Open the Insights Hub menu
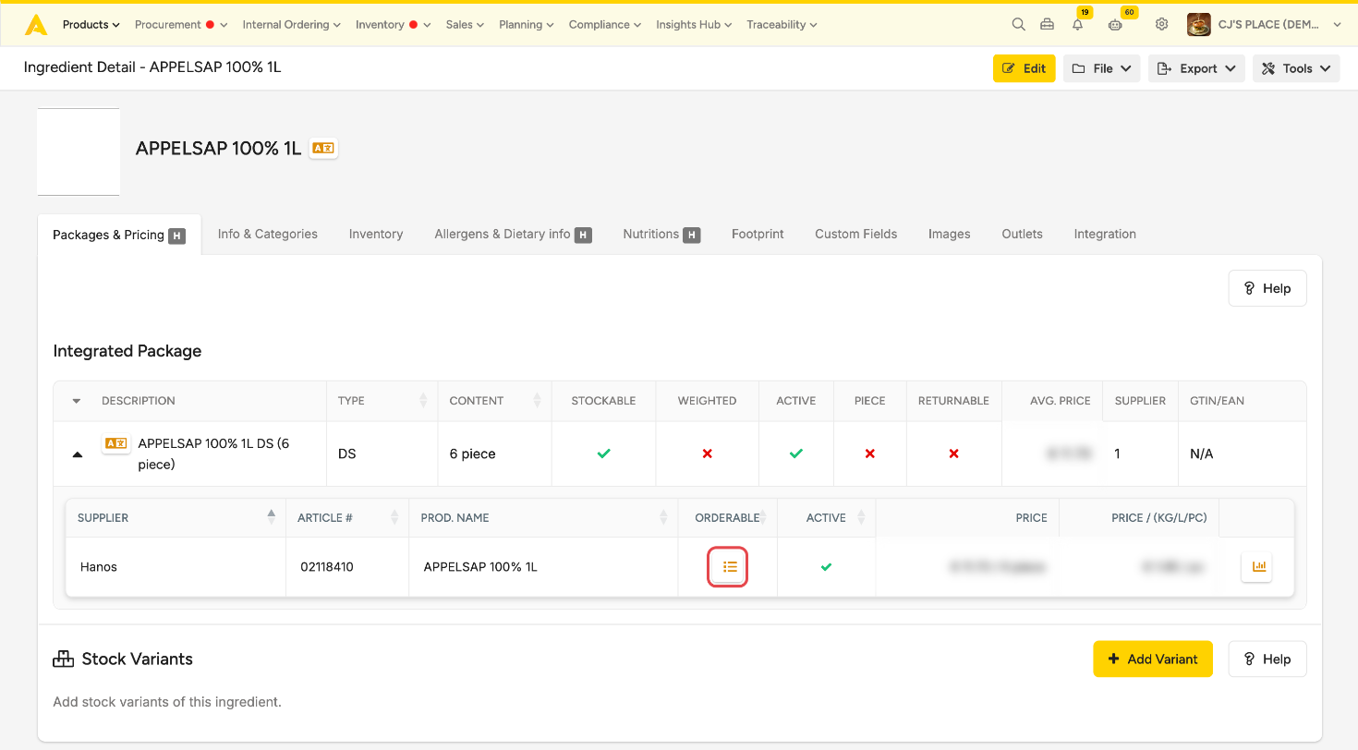Image resolution: width=1358 pixels, height=750 pixels. (x=694, y=25)
